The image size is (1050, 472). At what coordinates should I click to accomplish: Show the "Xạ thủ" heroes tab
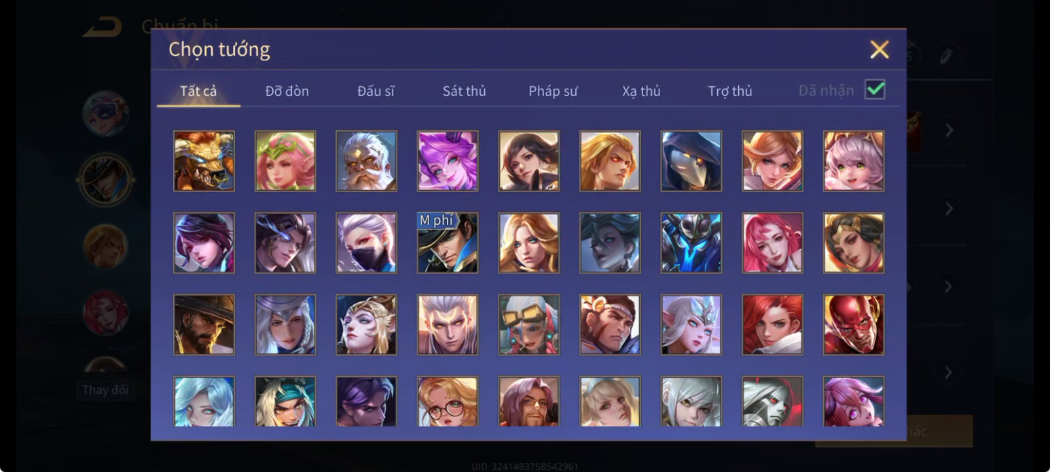[641, 91]
